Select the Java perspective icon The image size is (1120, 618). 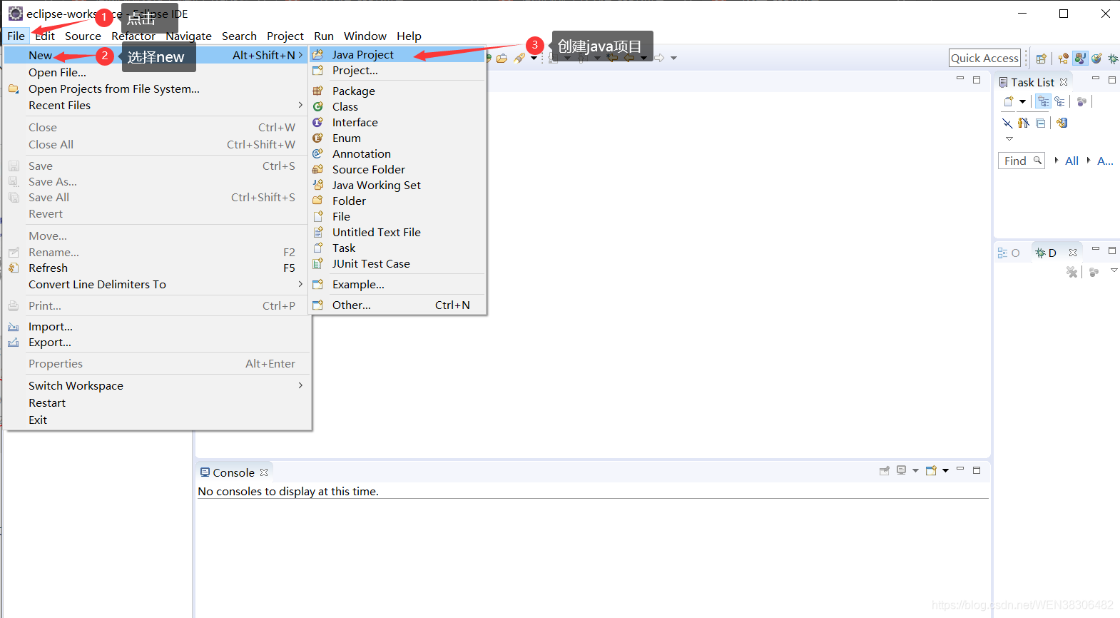[x=1080, y=59]
